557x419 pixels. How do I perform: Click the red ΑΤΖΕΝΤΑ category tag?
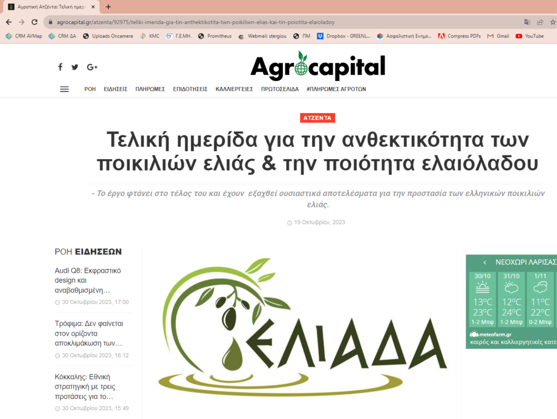pos(318,118)
